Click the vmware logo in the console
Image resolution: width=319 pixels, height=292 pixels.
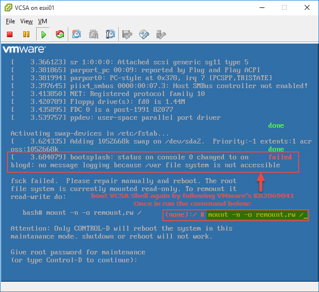pos(24,49)
